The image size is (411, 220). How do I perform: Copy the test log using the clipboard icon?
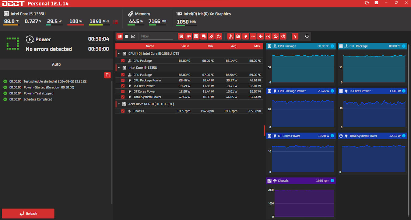107,75
